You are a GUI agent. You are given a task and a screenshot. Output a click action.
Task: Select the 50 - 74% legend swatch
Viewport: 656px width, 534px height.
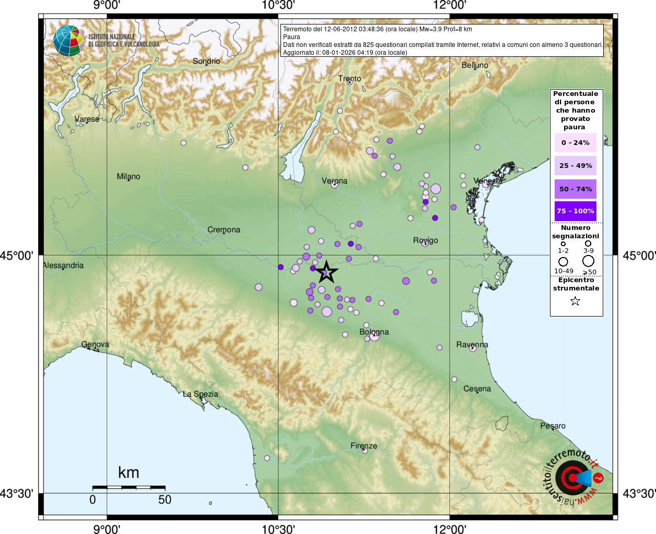pos(576,189)
